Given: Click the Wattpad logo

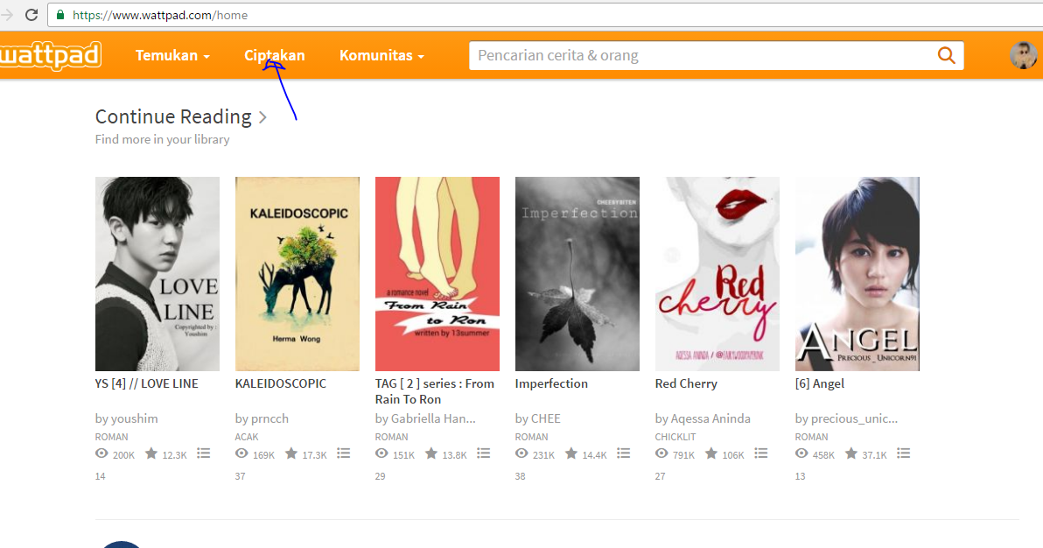Looking at the screenshot, I should (50, 54).
